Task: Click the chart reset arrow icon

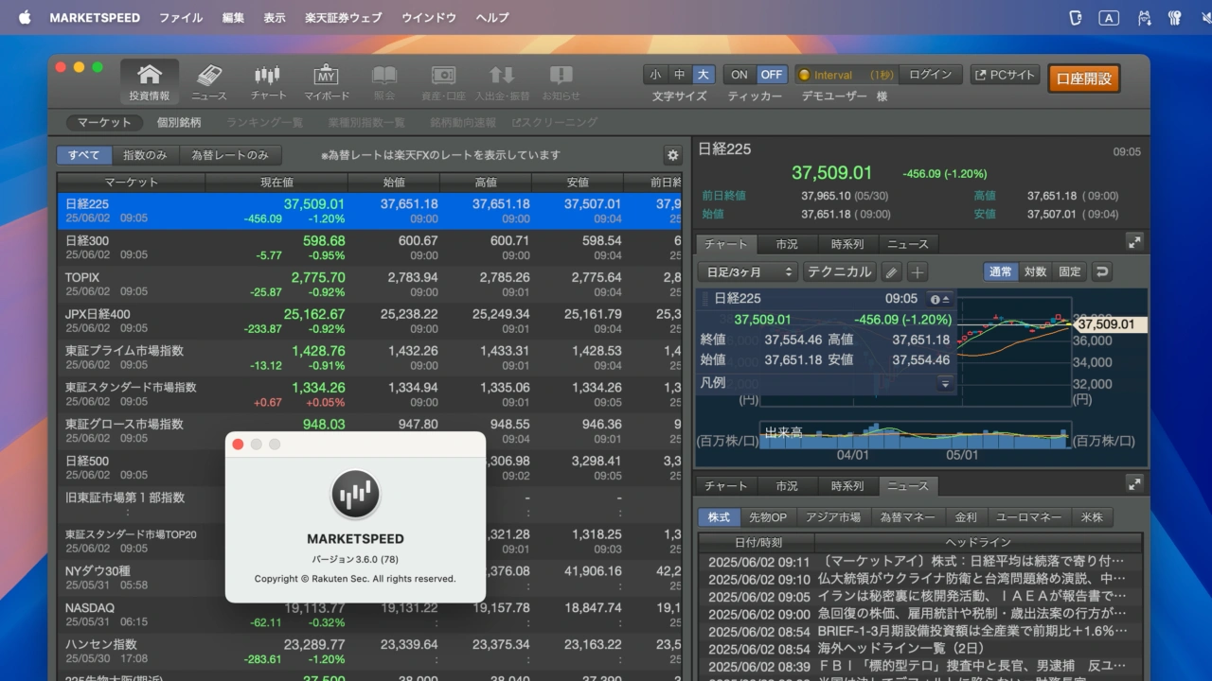Action: click(1101, 272)
